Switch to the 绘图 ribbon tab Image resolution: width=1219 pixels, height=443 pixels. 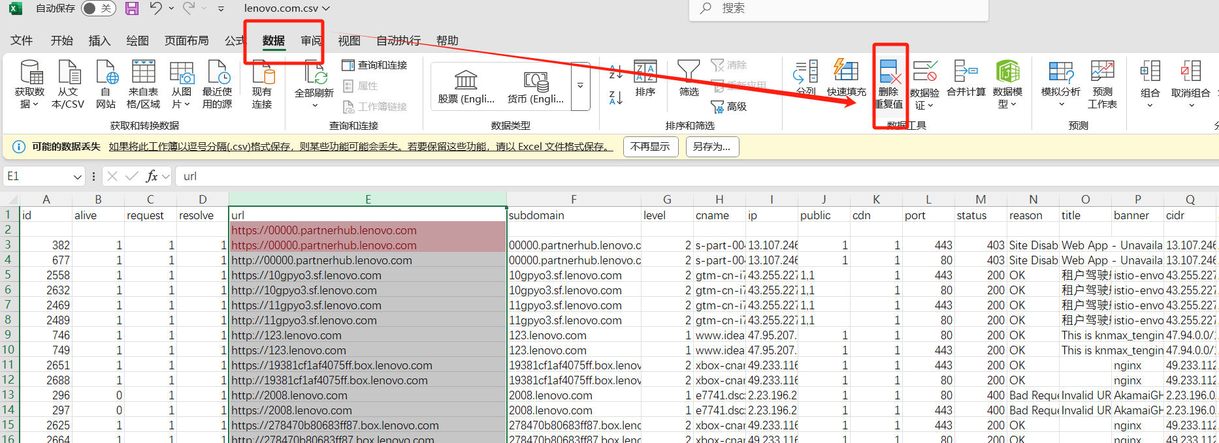click(x=137, y=40)
